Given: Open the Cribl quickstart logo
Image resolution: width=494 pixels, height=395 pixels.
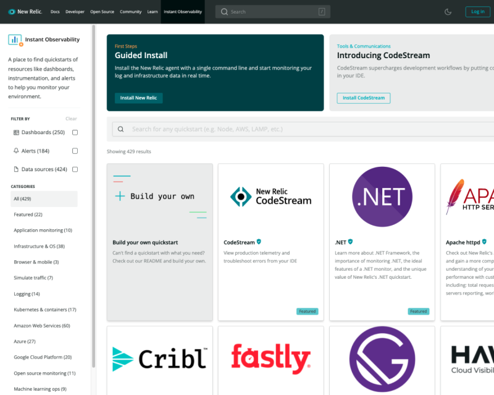Looking at the screenshot, I should pos(159,359).
